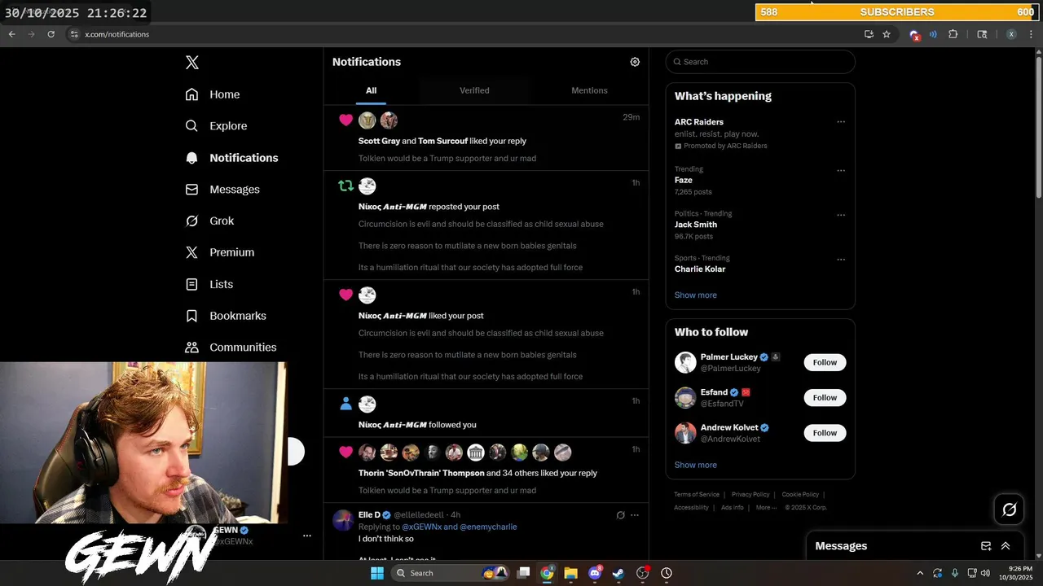Open options for Charlie Kolar trend

tap(841, 260)
